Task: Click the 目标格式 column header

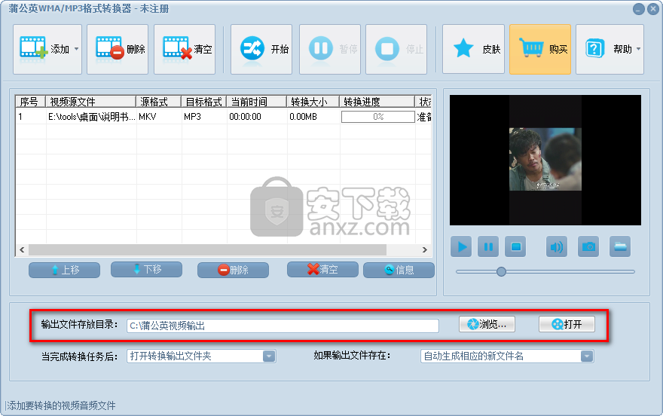Action: (x=204, y=102)
